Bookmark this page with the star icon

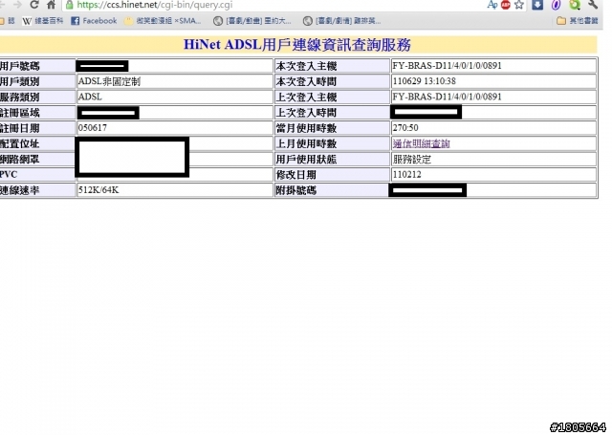(x=518, y=5)
